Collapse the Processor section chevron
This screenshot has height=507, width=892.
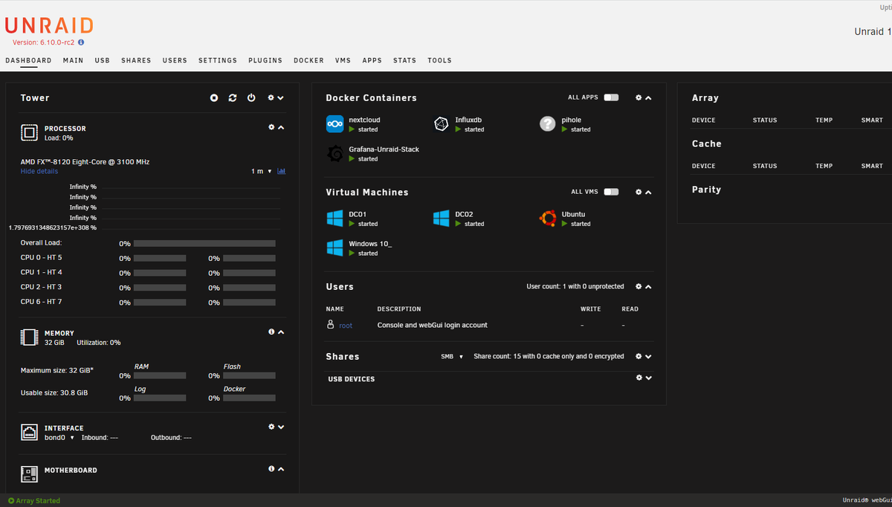281,127
